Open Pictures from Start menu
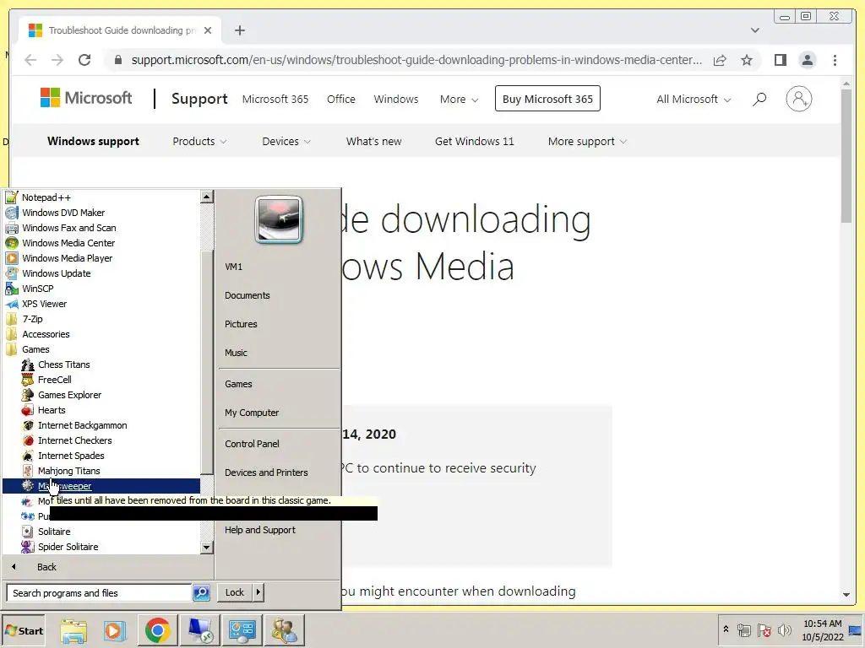865x648 pixels. [x=241, y=324]
